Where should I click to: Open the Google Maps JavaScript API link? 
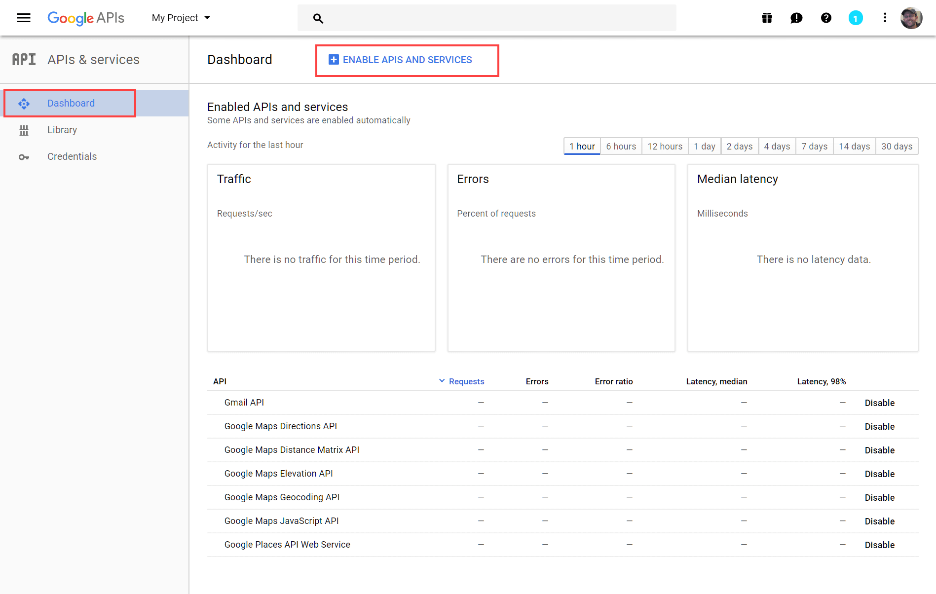(281, 521)
